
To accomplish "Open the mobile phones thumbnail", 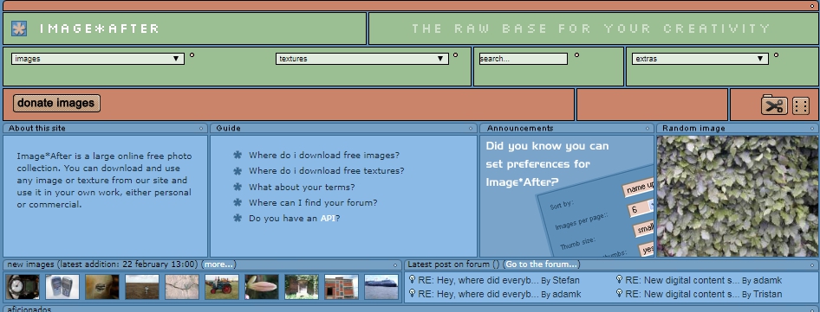I will pos(62,287).
